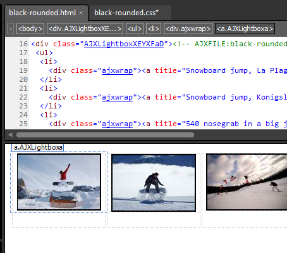
Task: Click the code pane's horizontal scrollbar left arrow
Action: 10,135
